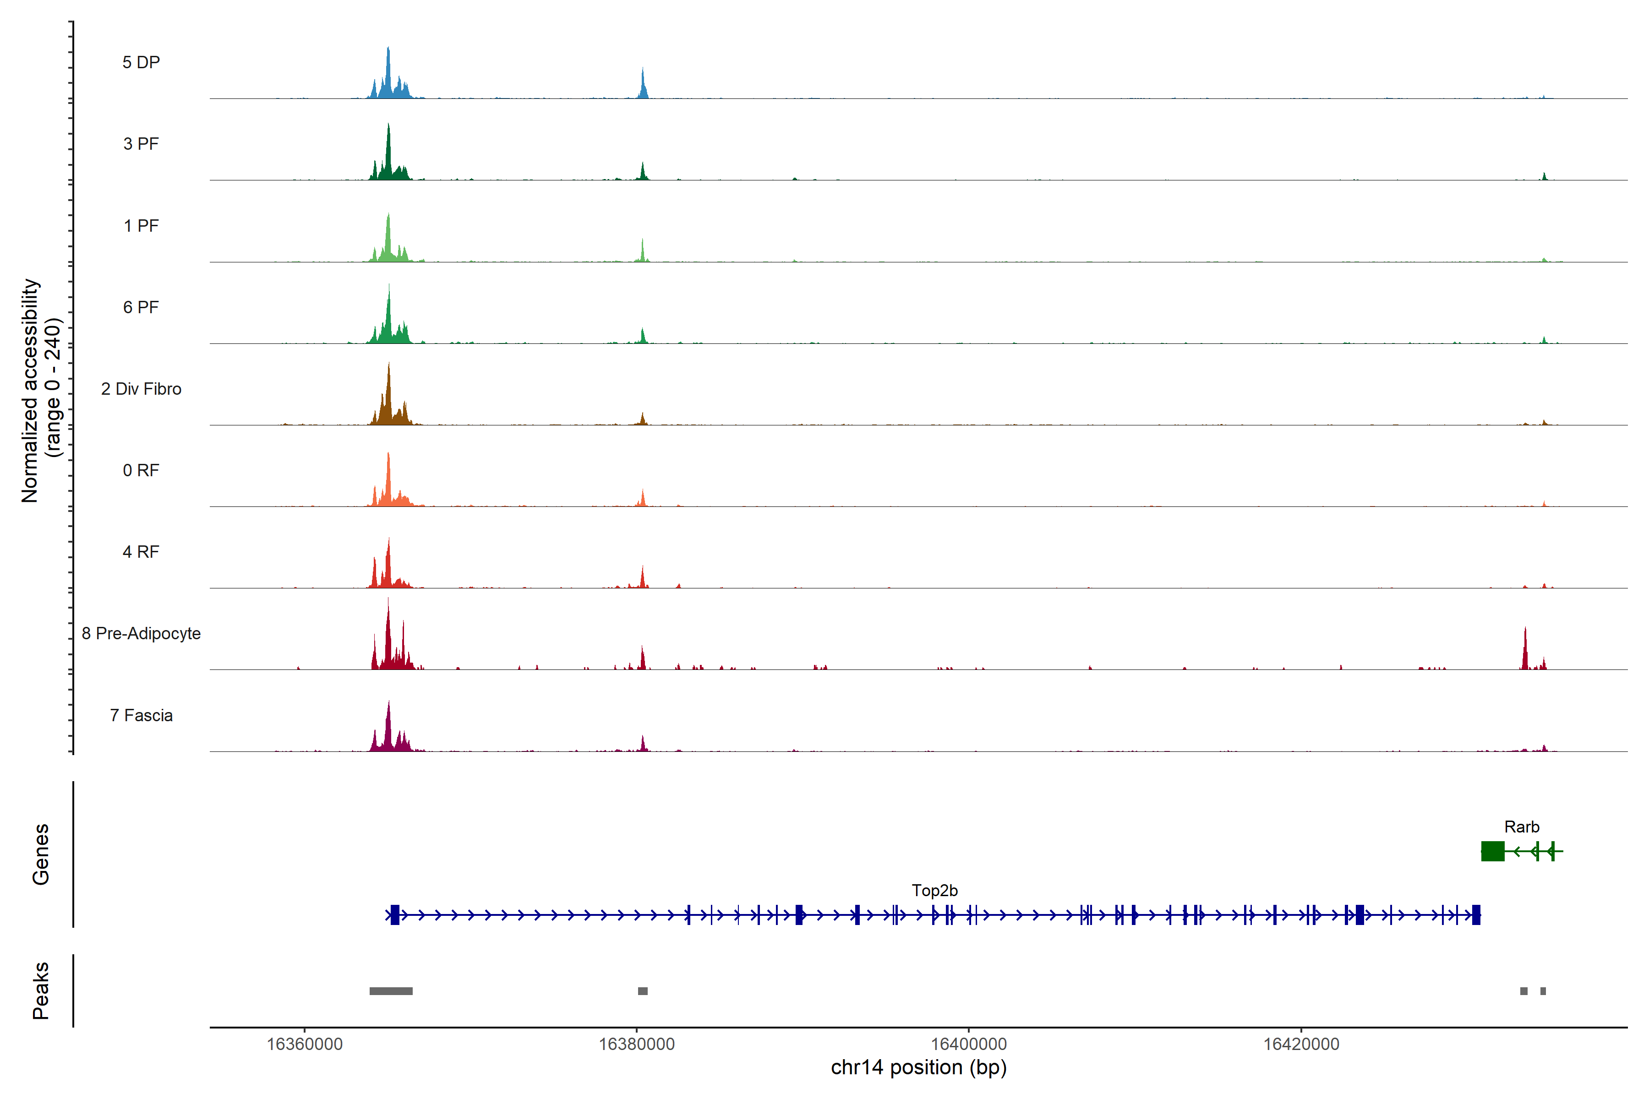Click the 2 Div Fibro track label
Image resolution: width=1649 pixels, height=1099 pixels.
coord(141,389)
